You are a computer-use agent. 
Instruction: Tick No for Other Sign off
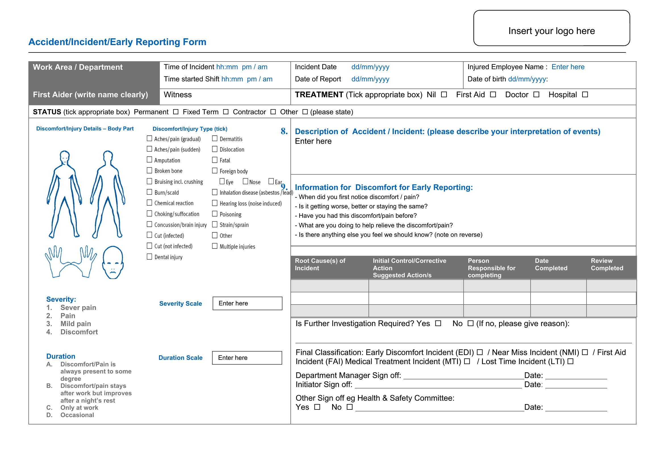[350, 407]
